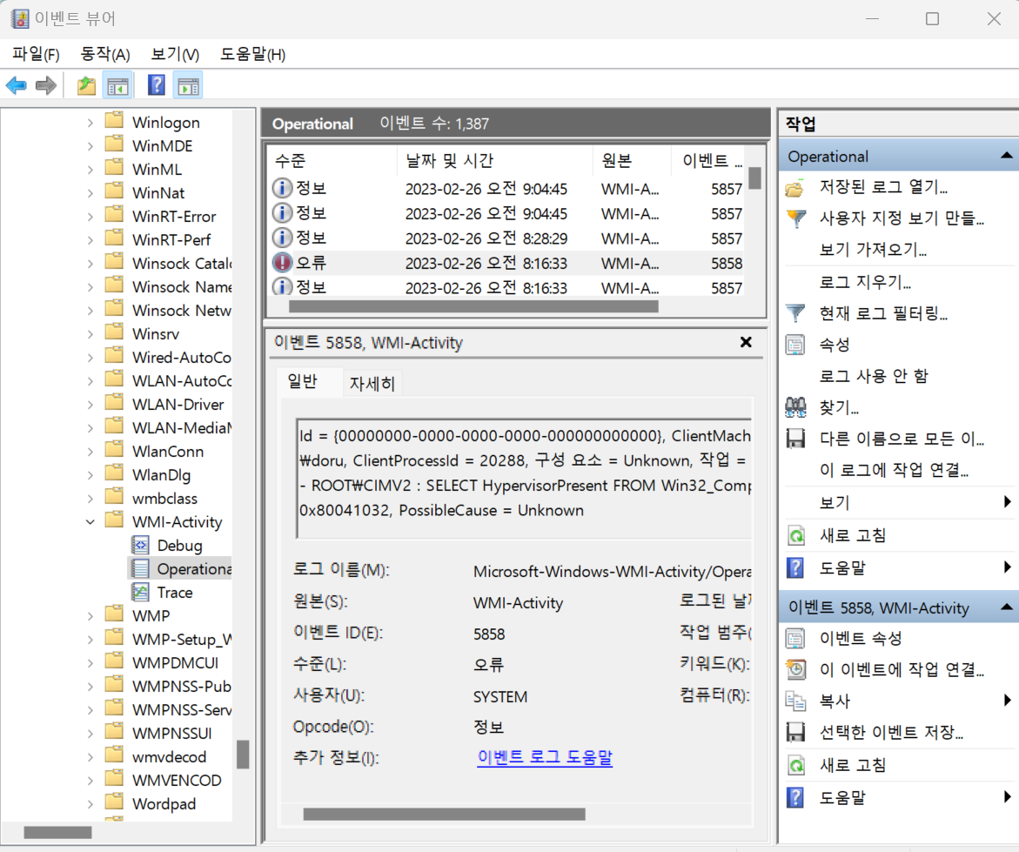
Task: Click the tree pane horizontal scrollbar thumb
Action: pyautogui.click(x=57, y=833)
